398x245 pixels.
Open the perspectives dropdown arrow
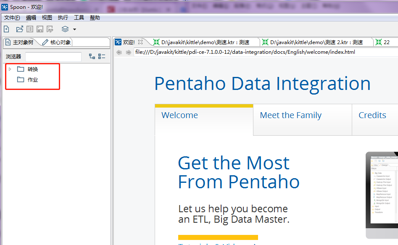75,29
